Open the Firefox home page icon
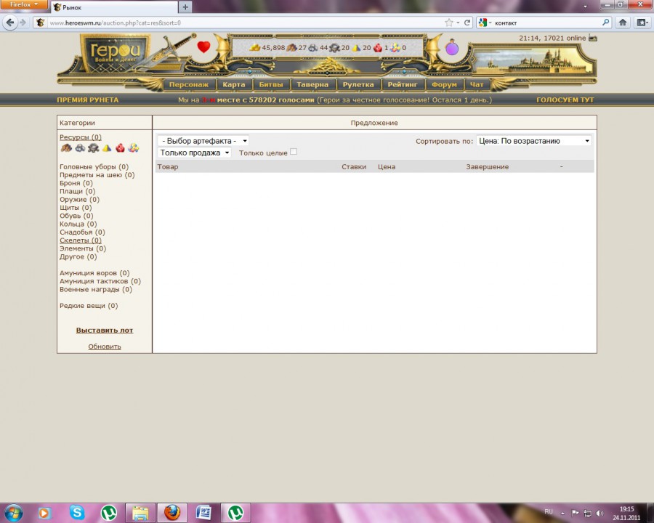The height and width of the screenshot is (523, 654). 622,23
